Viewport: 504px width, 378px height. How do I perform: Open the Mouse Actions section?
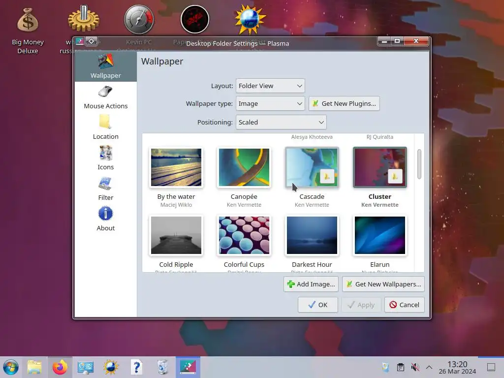point(105,97)
